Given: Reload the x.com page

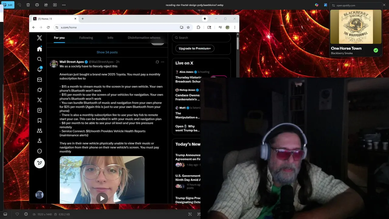Looking at the screenshot, I should pos(48,27).
